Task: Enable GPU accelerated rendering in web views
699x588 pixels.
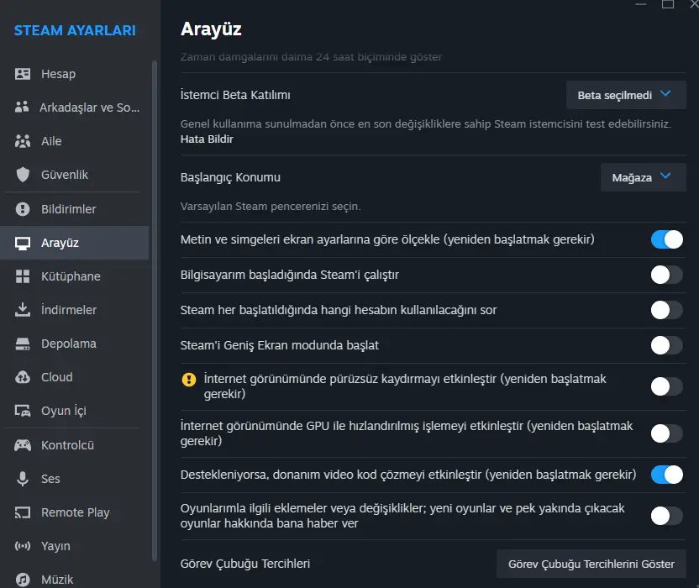Action: [x=666, y=433]
